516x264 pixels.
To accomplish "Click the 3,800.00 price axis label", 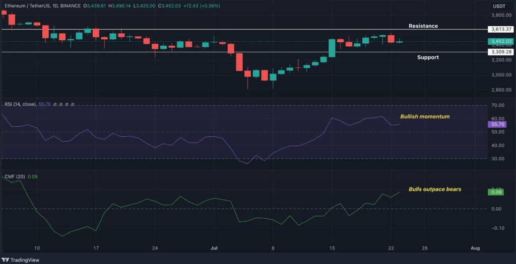I will [501, 15].
